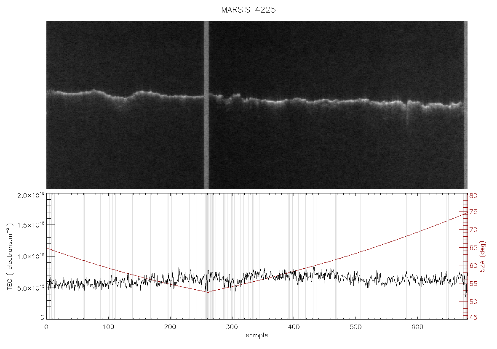497x349 pixels.
Task: Click the 5.0×10^15 TEC axis label
Action: pyautogui.click(x=31, y=288)
